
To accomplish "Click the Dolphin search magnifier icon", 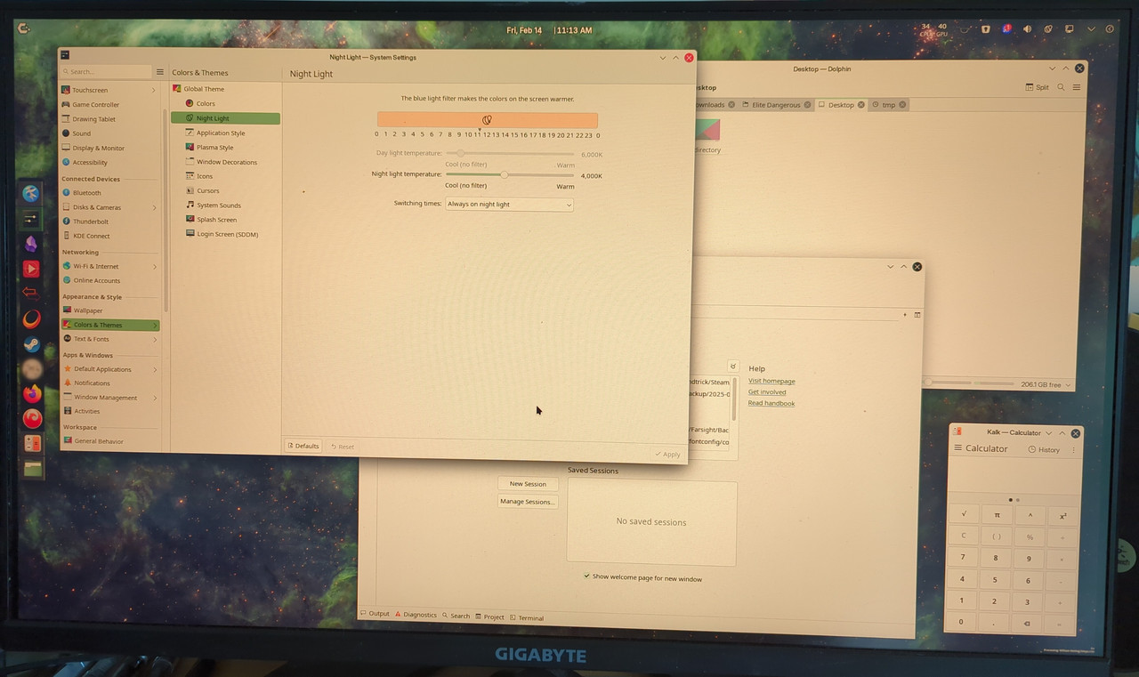I will point(1061,87).
